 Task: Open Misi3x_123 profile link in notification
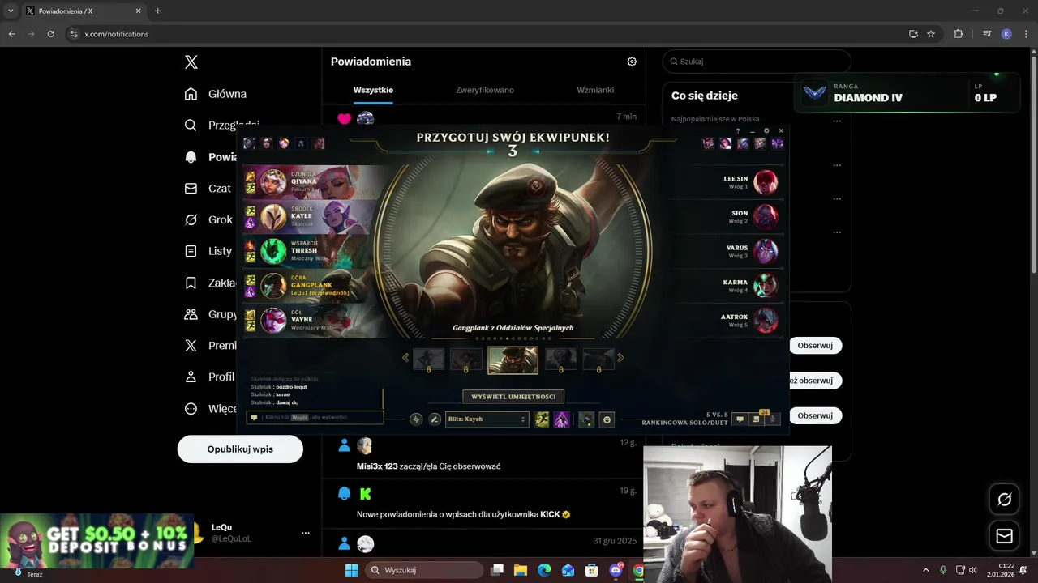tap(377, 466)
